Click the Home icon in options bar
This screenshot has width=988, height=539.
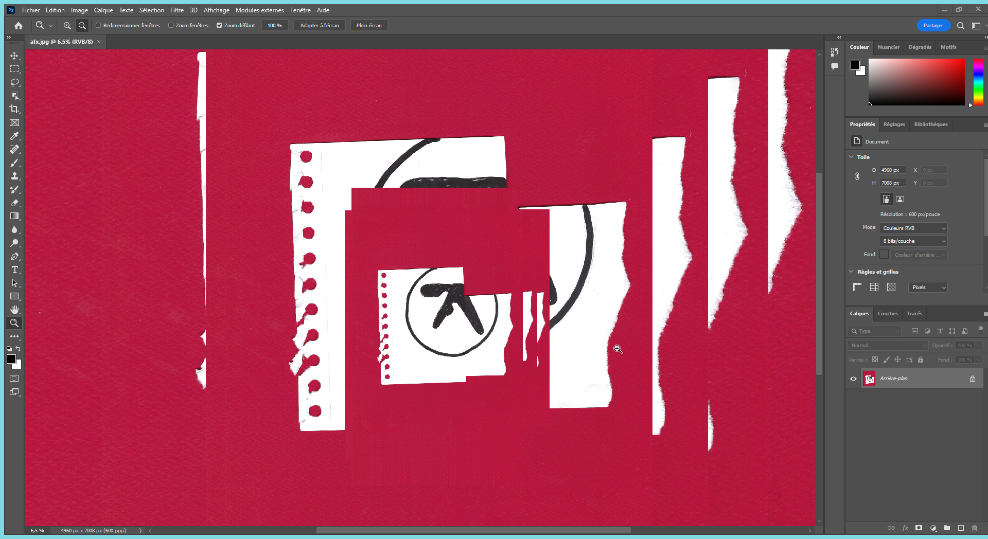coord(19,26)
